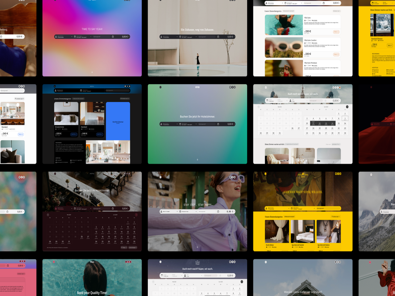Expand the guests dropdown in the "STAY COZY" booking bar
Viewport: 395px width, 296px height.
coord(168,212)
